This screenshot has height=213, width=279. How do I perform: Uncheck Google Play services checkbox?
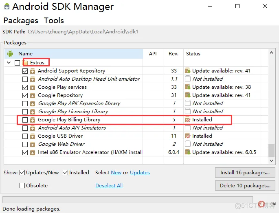[25, 87]
